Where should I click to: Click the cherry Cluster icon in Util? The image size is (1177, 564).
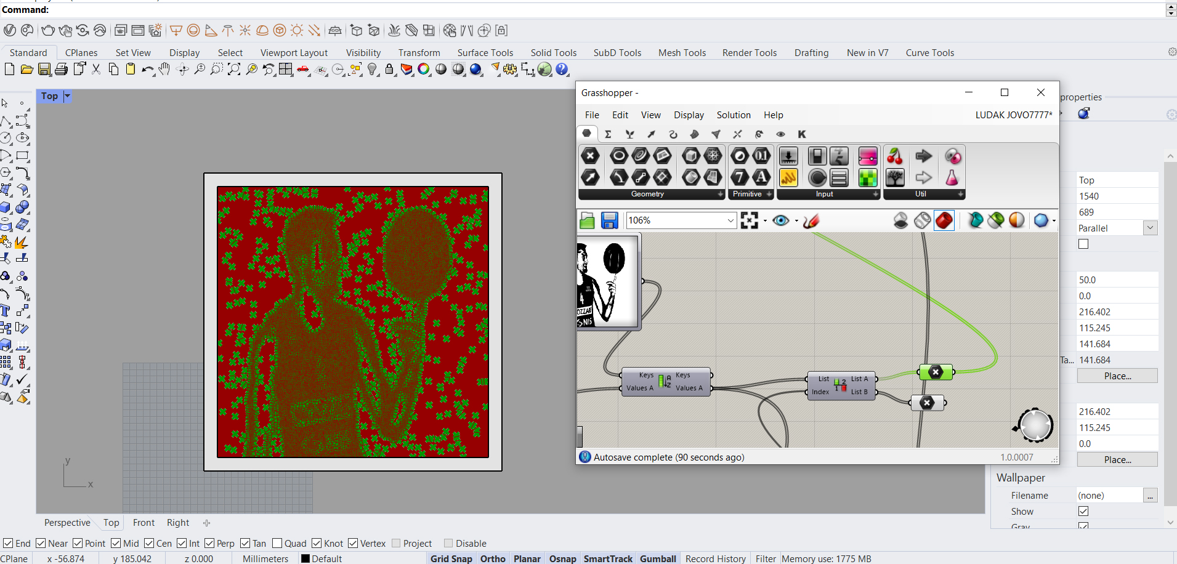coord(894,156)
